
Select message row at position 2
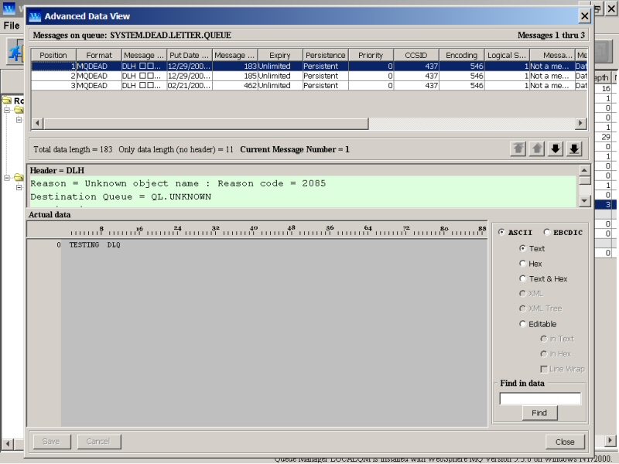[x=309, y=76]
